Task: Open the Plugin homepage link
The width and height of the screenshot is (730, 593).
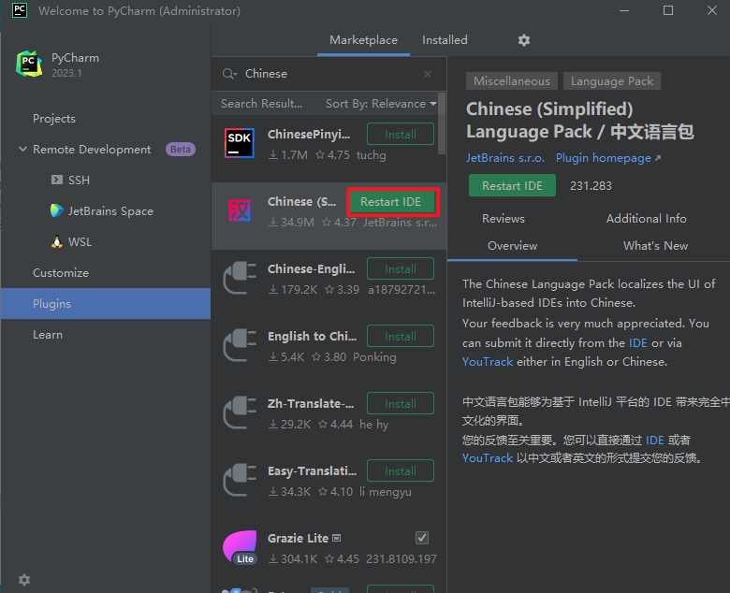Action: 608,158
